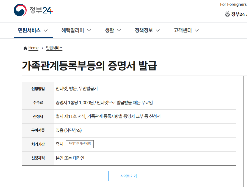Open the 혜택알리미 menu
This screenshot has height=187, width=247.
[x=72, y=30]
